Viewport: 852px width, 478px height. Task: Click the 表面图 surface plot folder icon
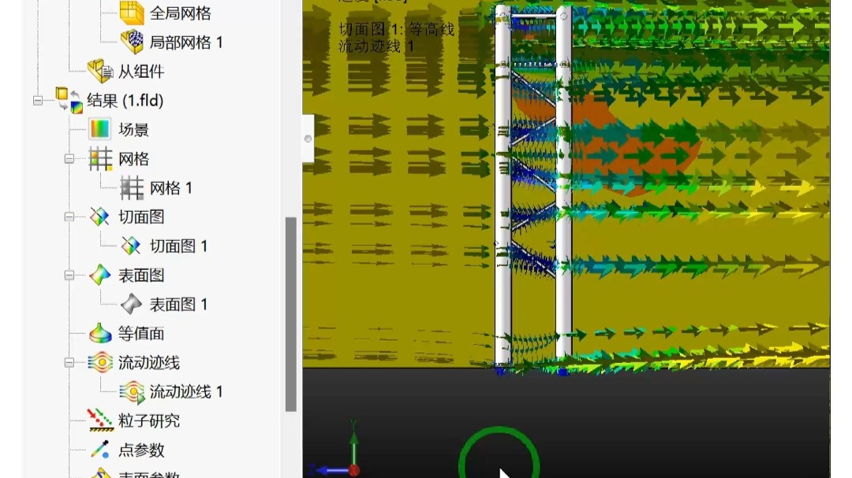(x=100, y=275)
